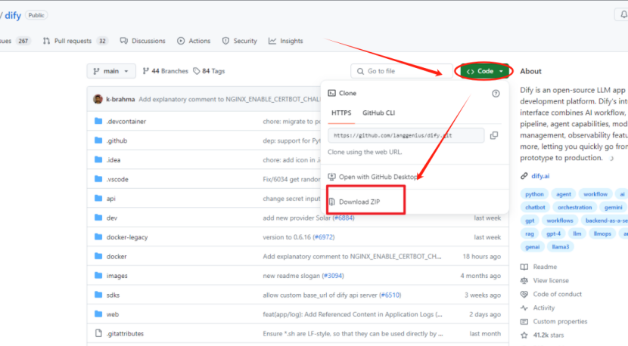
Task: Open the .gitattributes file
Action: click(125, 334)
